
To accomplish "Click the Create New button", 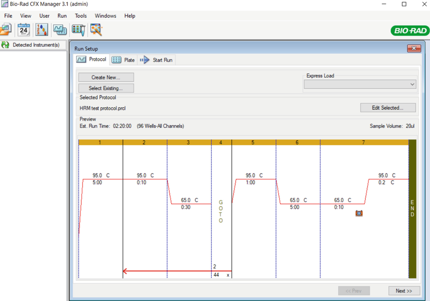I will coord(106,77).
